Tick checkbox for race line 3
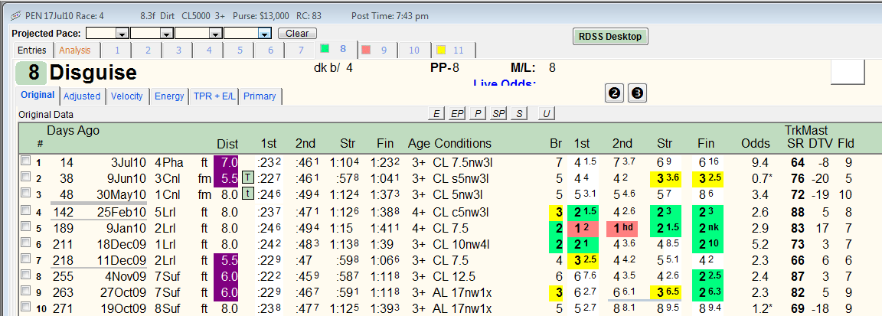The height and width of the screenshot is (316, 882). point(24,194)
